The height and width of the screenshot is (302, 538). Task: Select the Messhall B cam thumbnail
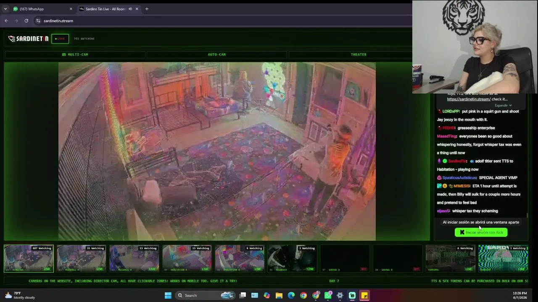coord(134,258)
